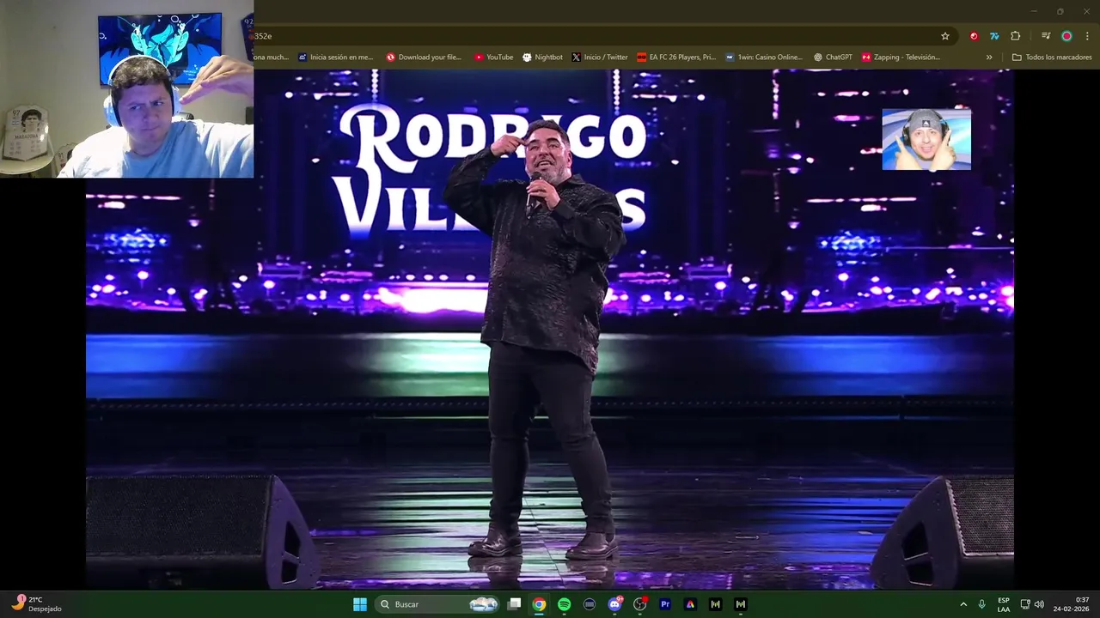Open the second yellow M taskbar app
The width and height of the screenshot is (1100, 618).
click(x=740, y=604)
